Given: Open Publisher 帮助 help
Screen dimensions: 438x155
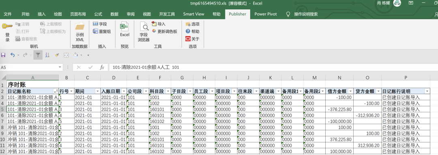Looking at the screenshot, I should pyautogui.click(x=193, y=32).
